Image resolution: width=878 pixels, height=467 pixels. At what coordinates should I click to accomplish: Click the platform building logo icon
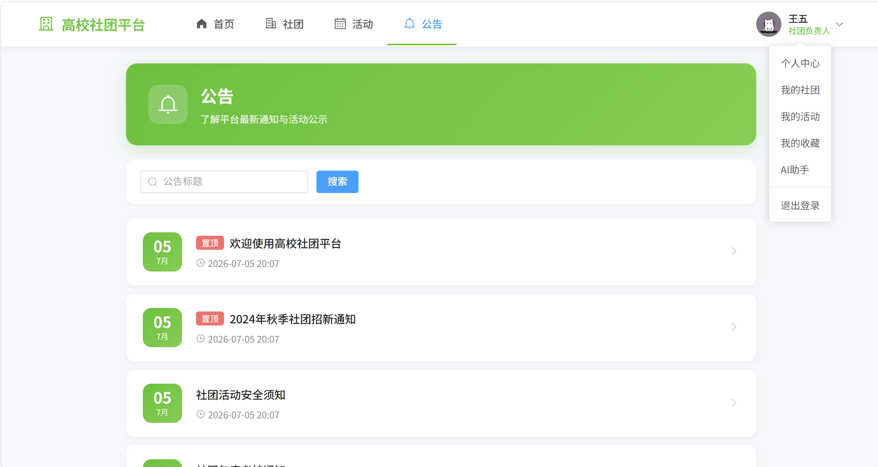tap(46, 24)
